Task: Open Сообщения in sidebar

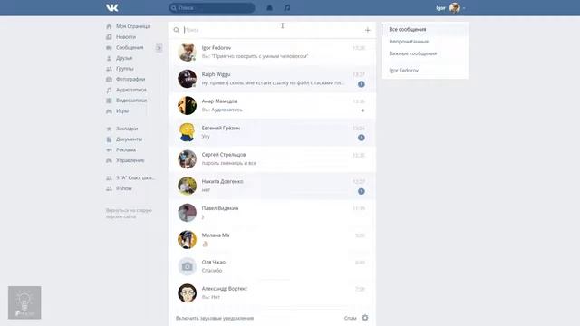Action: [x=130, y=48]
